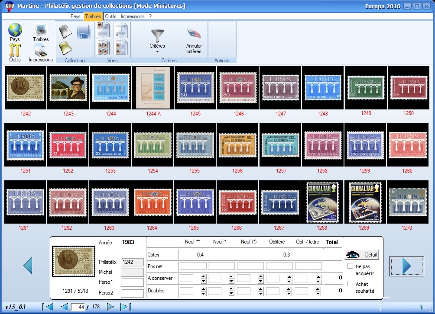Open the ? help menu
Screen dimensions: 435x314
(150, 16)
